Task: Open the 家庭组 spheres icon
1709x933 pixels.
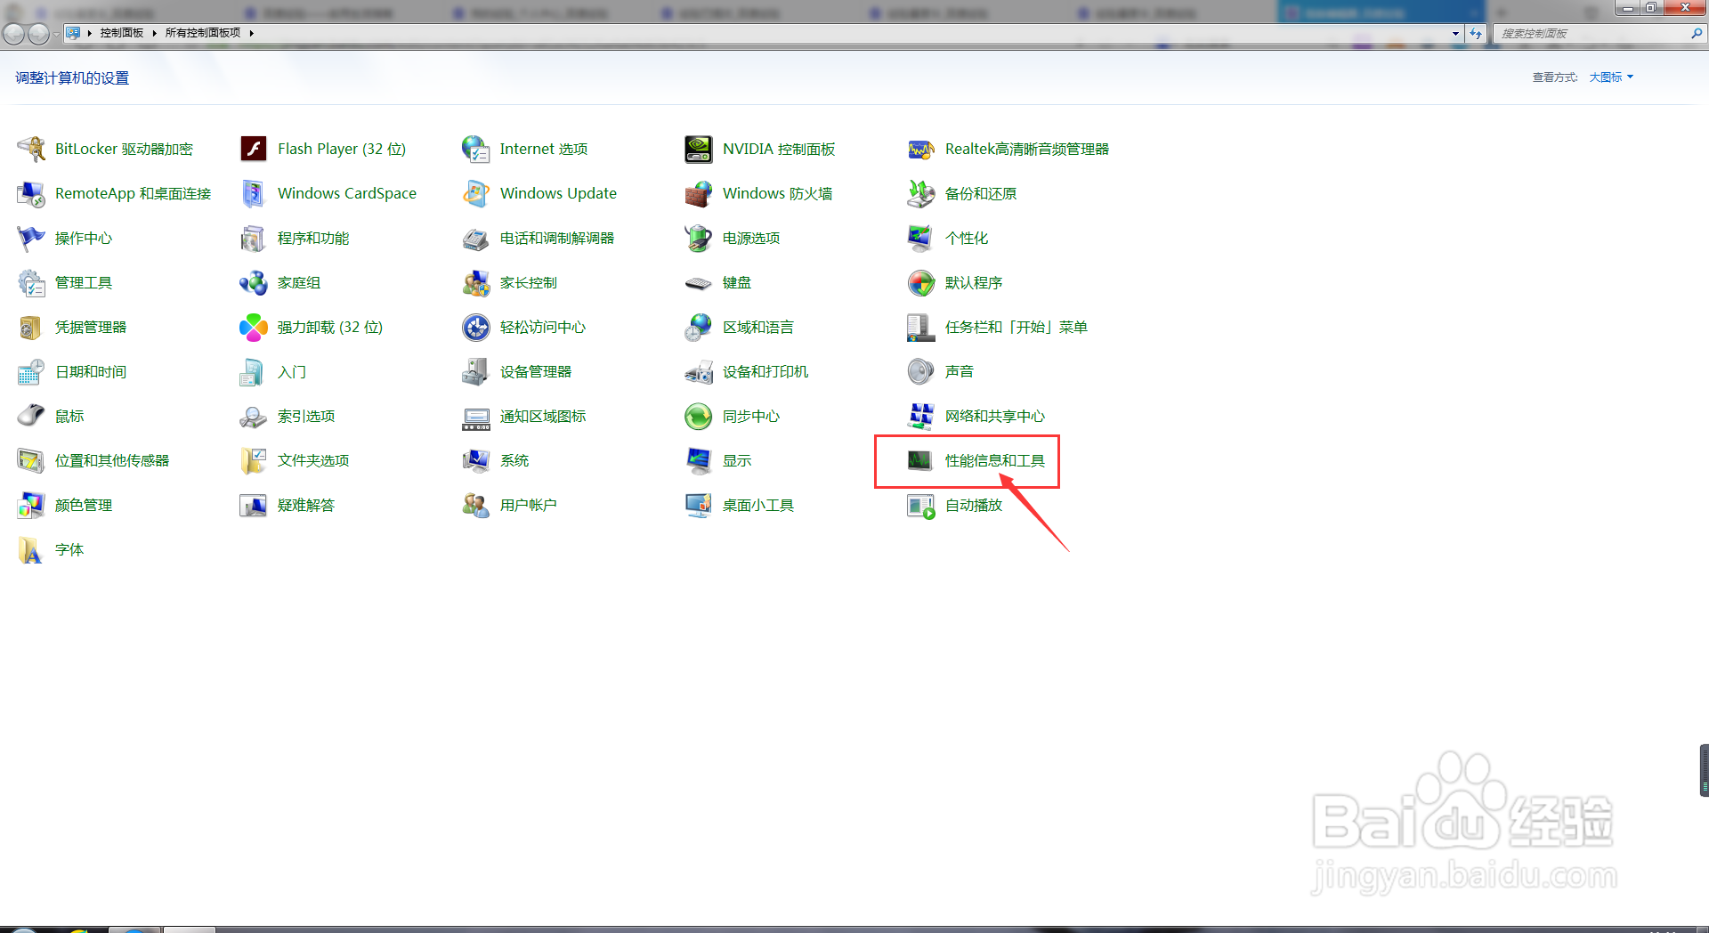Action: (254, 282)
